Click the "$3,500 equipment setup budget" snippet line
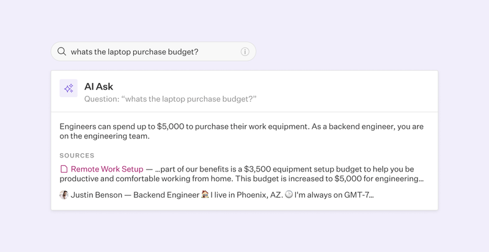Screen dimensions: 489x252 coord(287,169)
